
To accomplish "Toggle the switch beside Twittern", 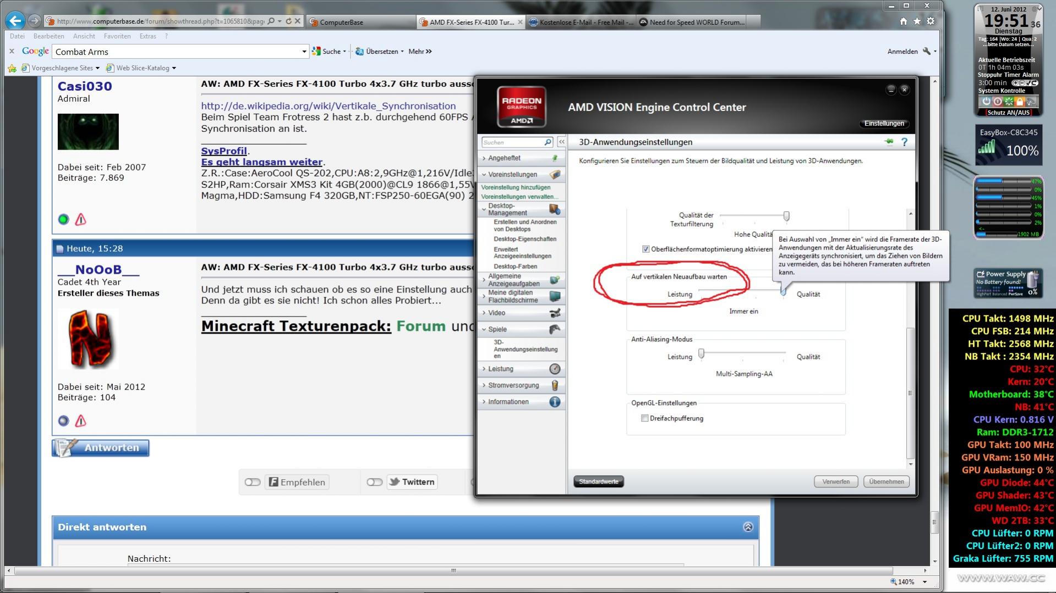I will [x=375, y=482].
